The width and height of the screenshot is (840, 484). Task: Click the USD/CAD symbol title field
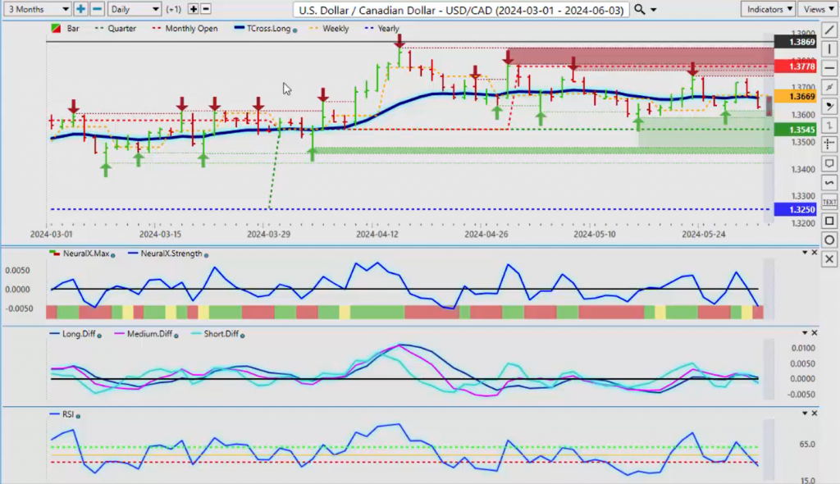(461, 9)
